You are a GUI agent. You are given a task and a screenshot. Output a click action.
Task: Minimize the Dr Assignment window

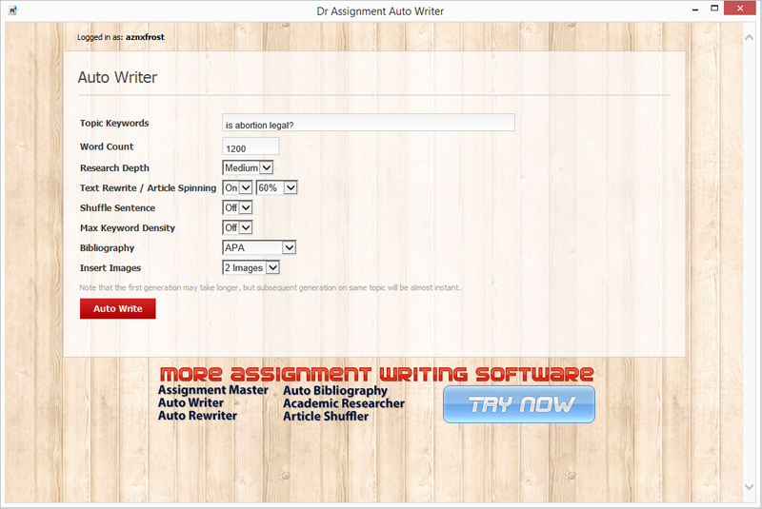point(695,9)
